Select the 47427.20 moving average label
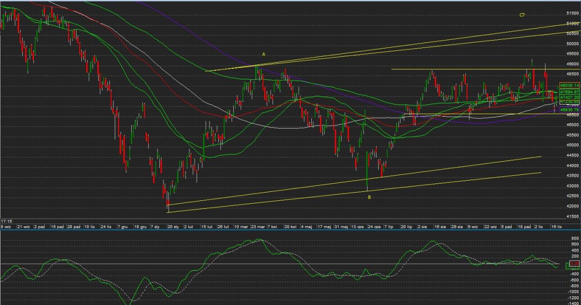Screen dimensions: 581x305 (x=569, y=97)
